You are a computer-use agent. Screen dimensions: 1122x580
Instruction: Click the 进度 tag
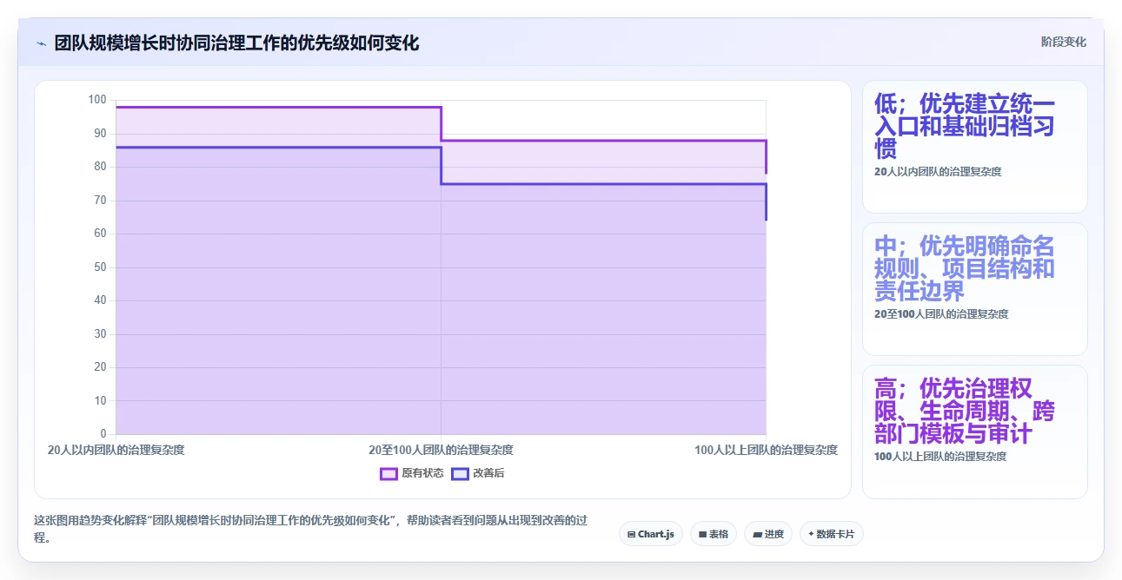[x=768, y=534]
